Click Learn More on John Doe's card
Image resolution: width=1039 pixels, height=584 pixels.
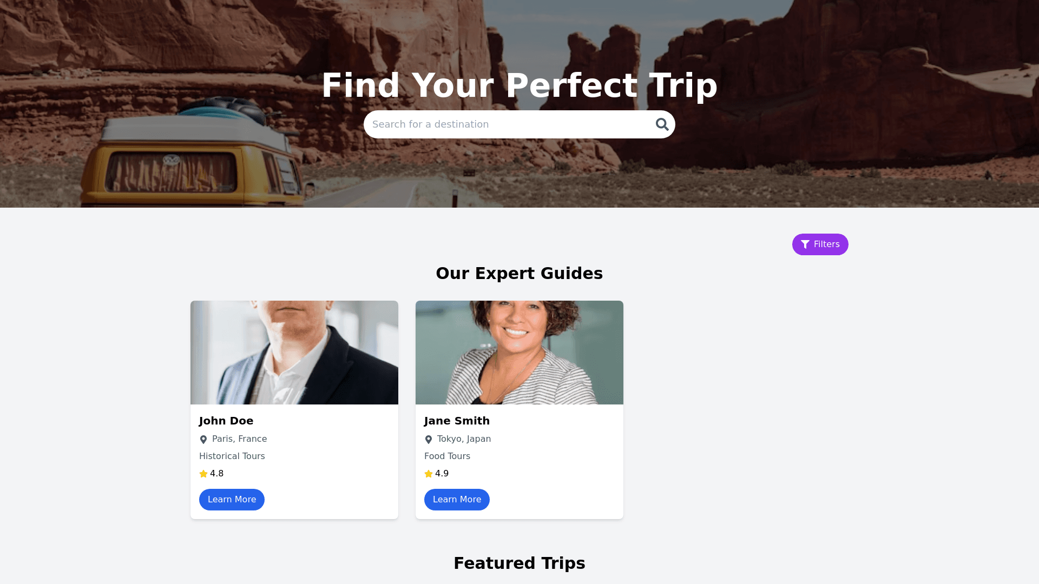(232, 500)
